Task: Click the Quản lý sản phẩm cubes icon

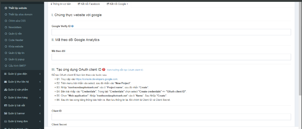Action: coord(5,90)
